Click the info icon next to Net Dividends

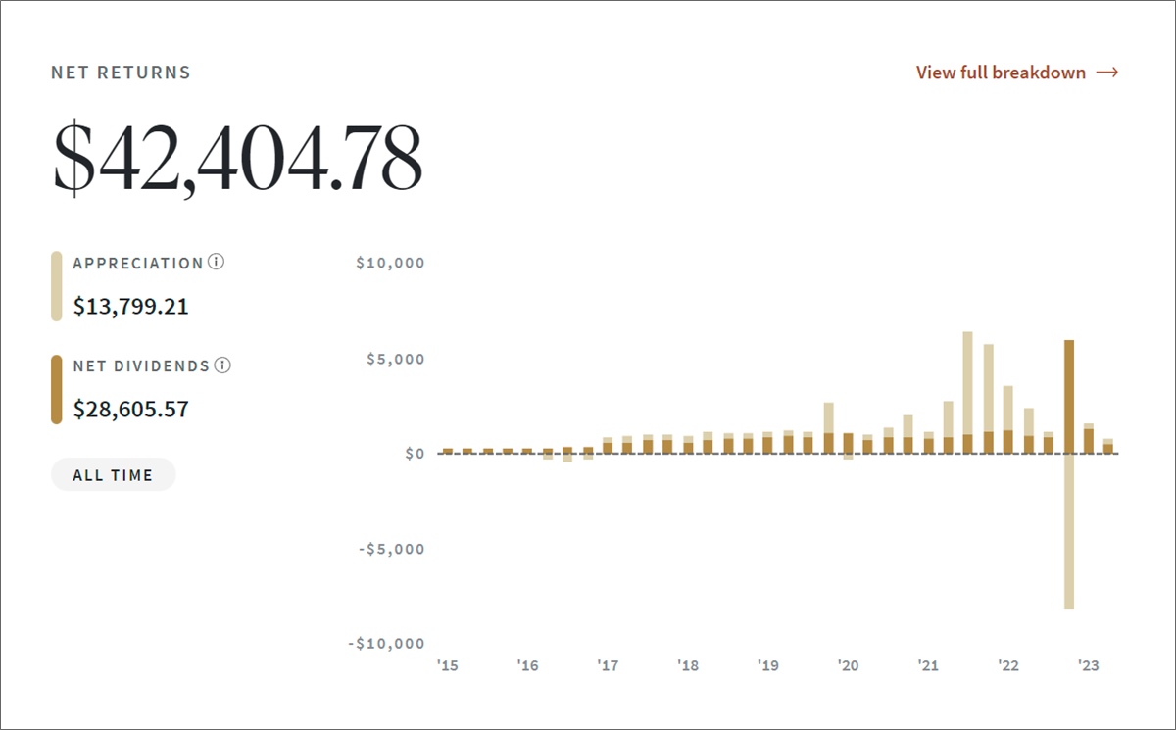pyautogui.click(x=222, y=365)
